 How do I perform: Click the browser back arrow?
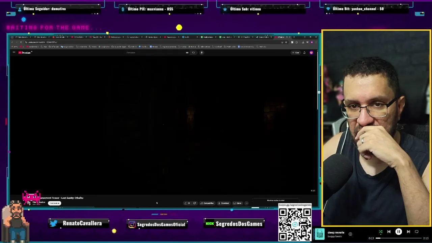(x=12, y=42)
